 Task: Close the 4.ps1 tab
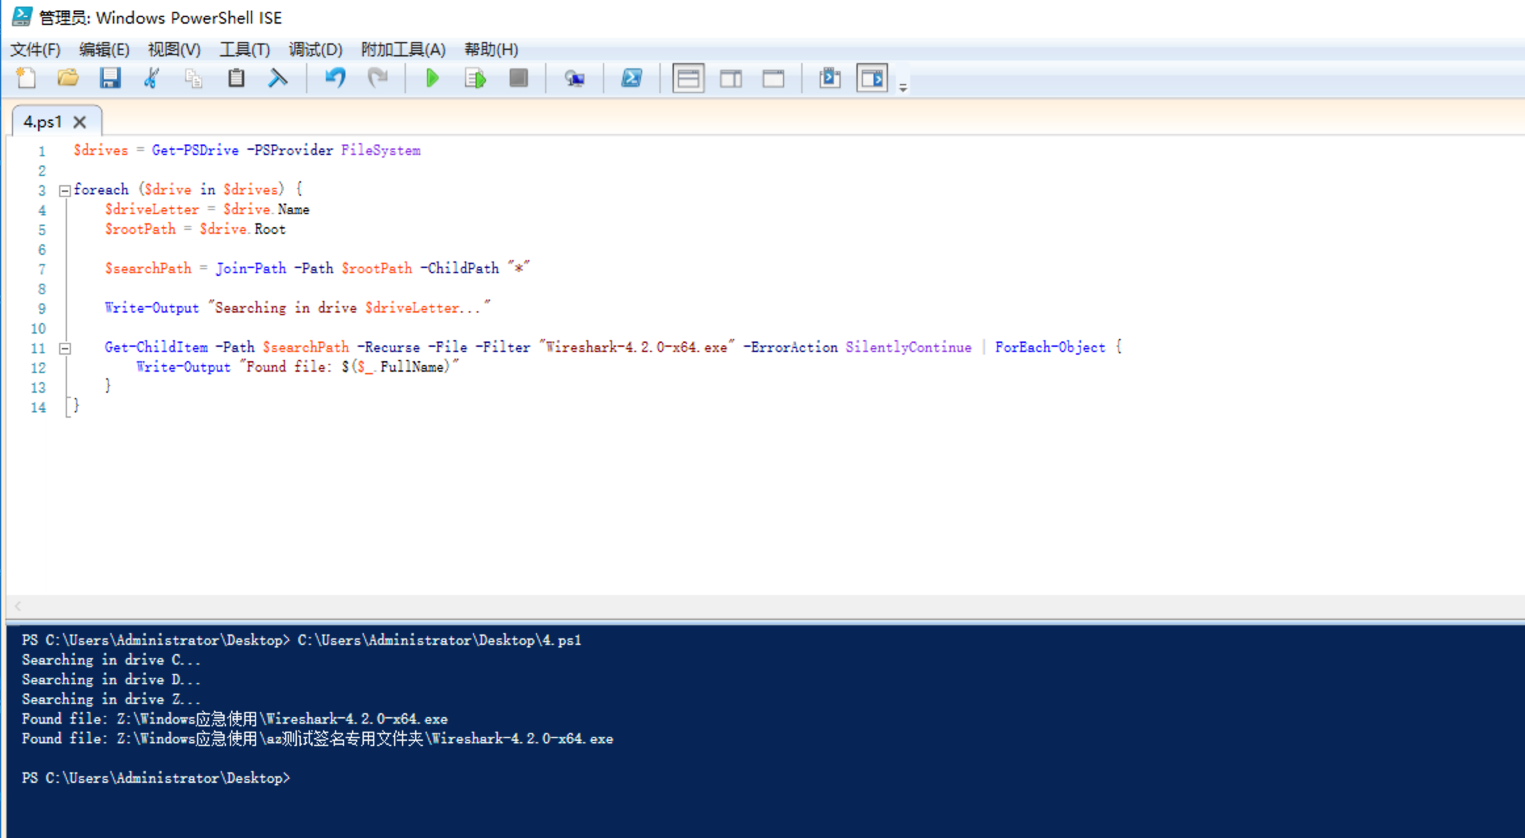[x=79, y=122]
